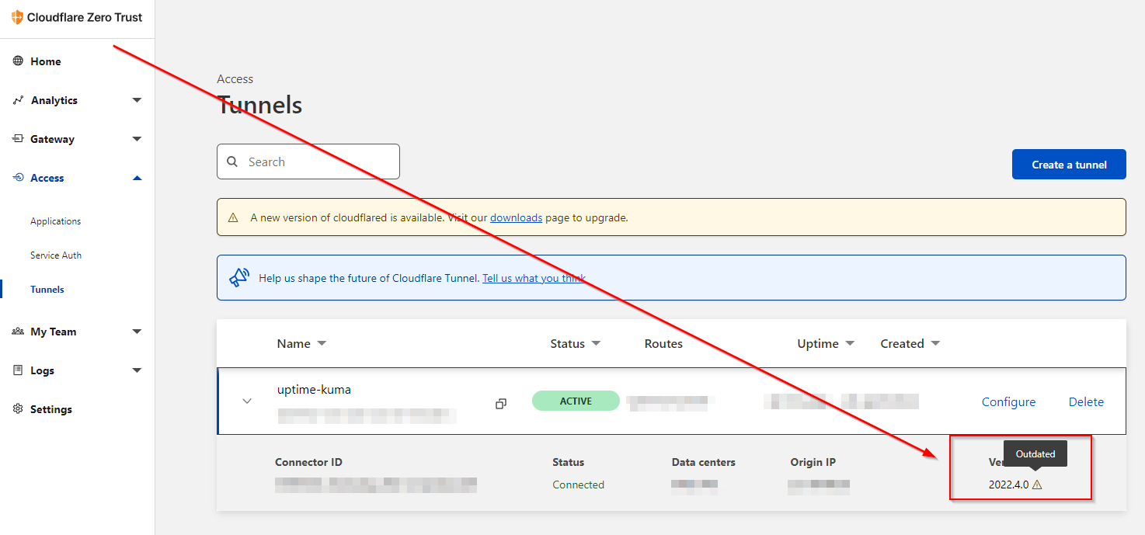Select Tunnels in the sidebar
The image size is (1145, 535).
click(x=47, y=290)
